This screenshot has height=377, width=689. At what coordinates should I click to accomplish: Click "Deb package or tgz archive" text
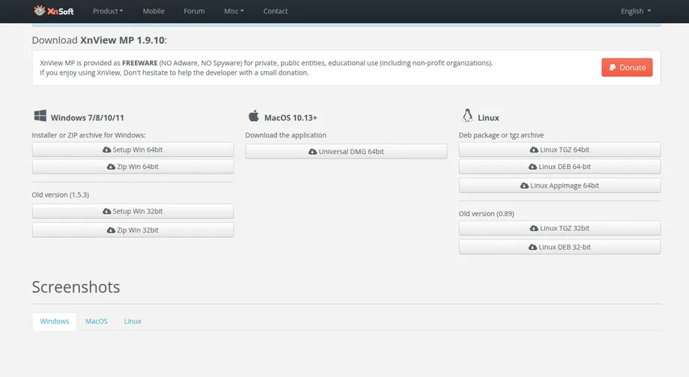click(x=501, y=135)
